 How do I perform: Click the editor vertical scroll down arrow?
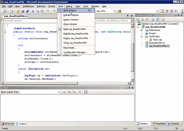coord(132,80)
